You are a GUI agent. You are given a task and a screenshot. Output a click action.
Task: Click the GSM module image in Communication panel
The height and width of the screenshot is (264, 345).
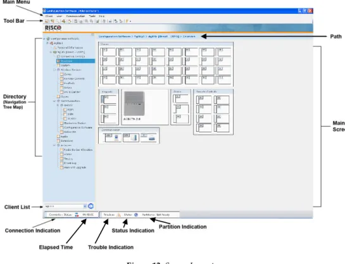coord(135,138)
